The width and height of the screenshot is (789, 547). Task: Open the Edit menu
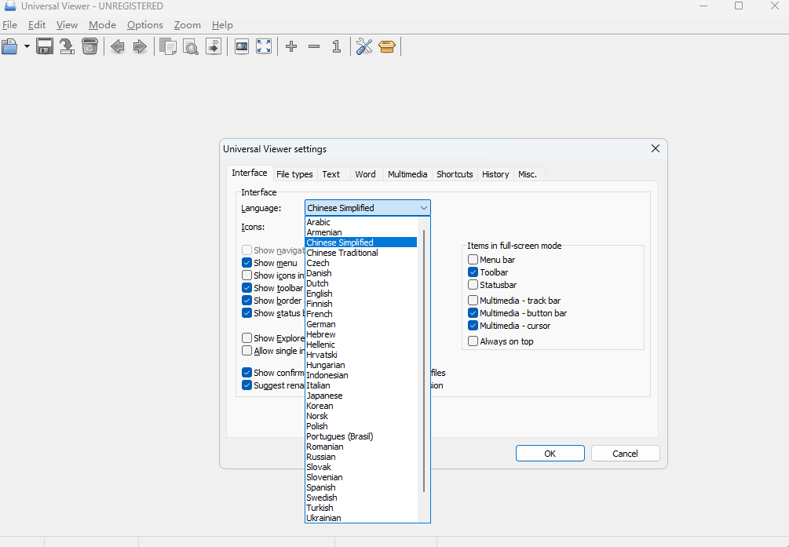pos(37,24)
